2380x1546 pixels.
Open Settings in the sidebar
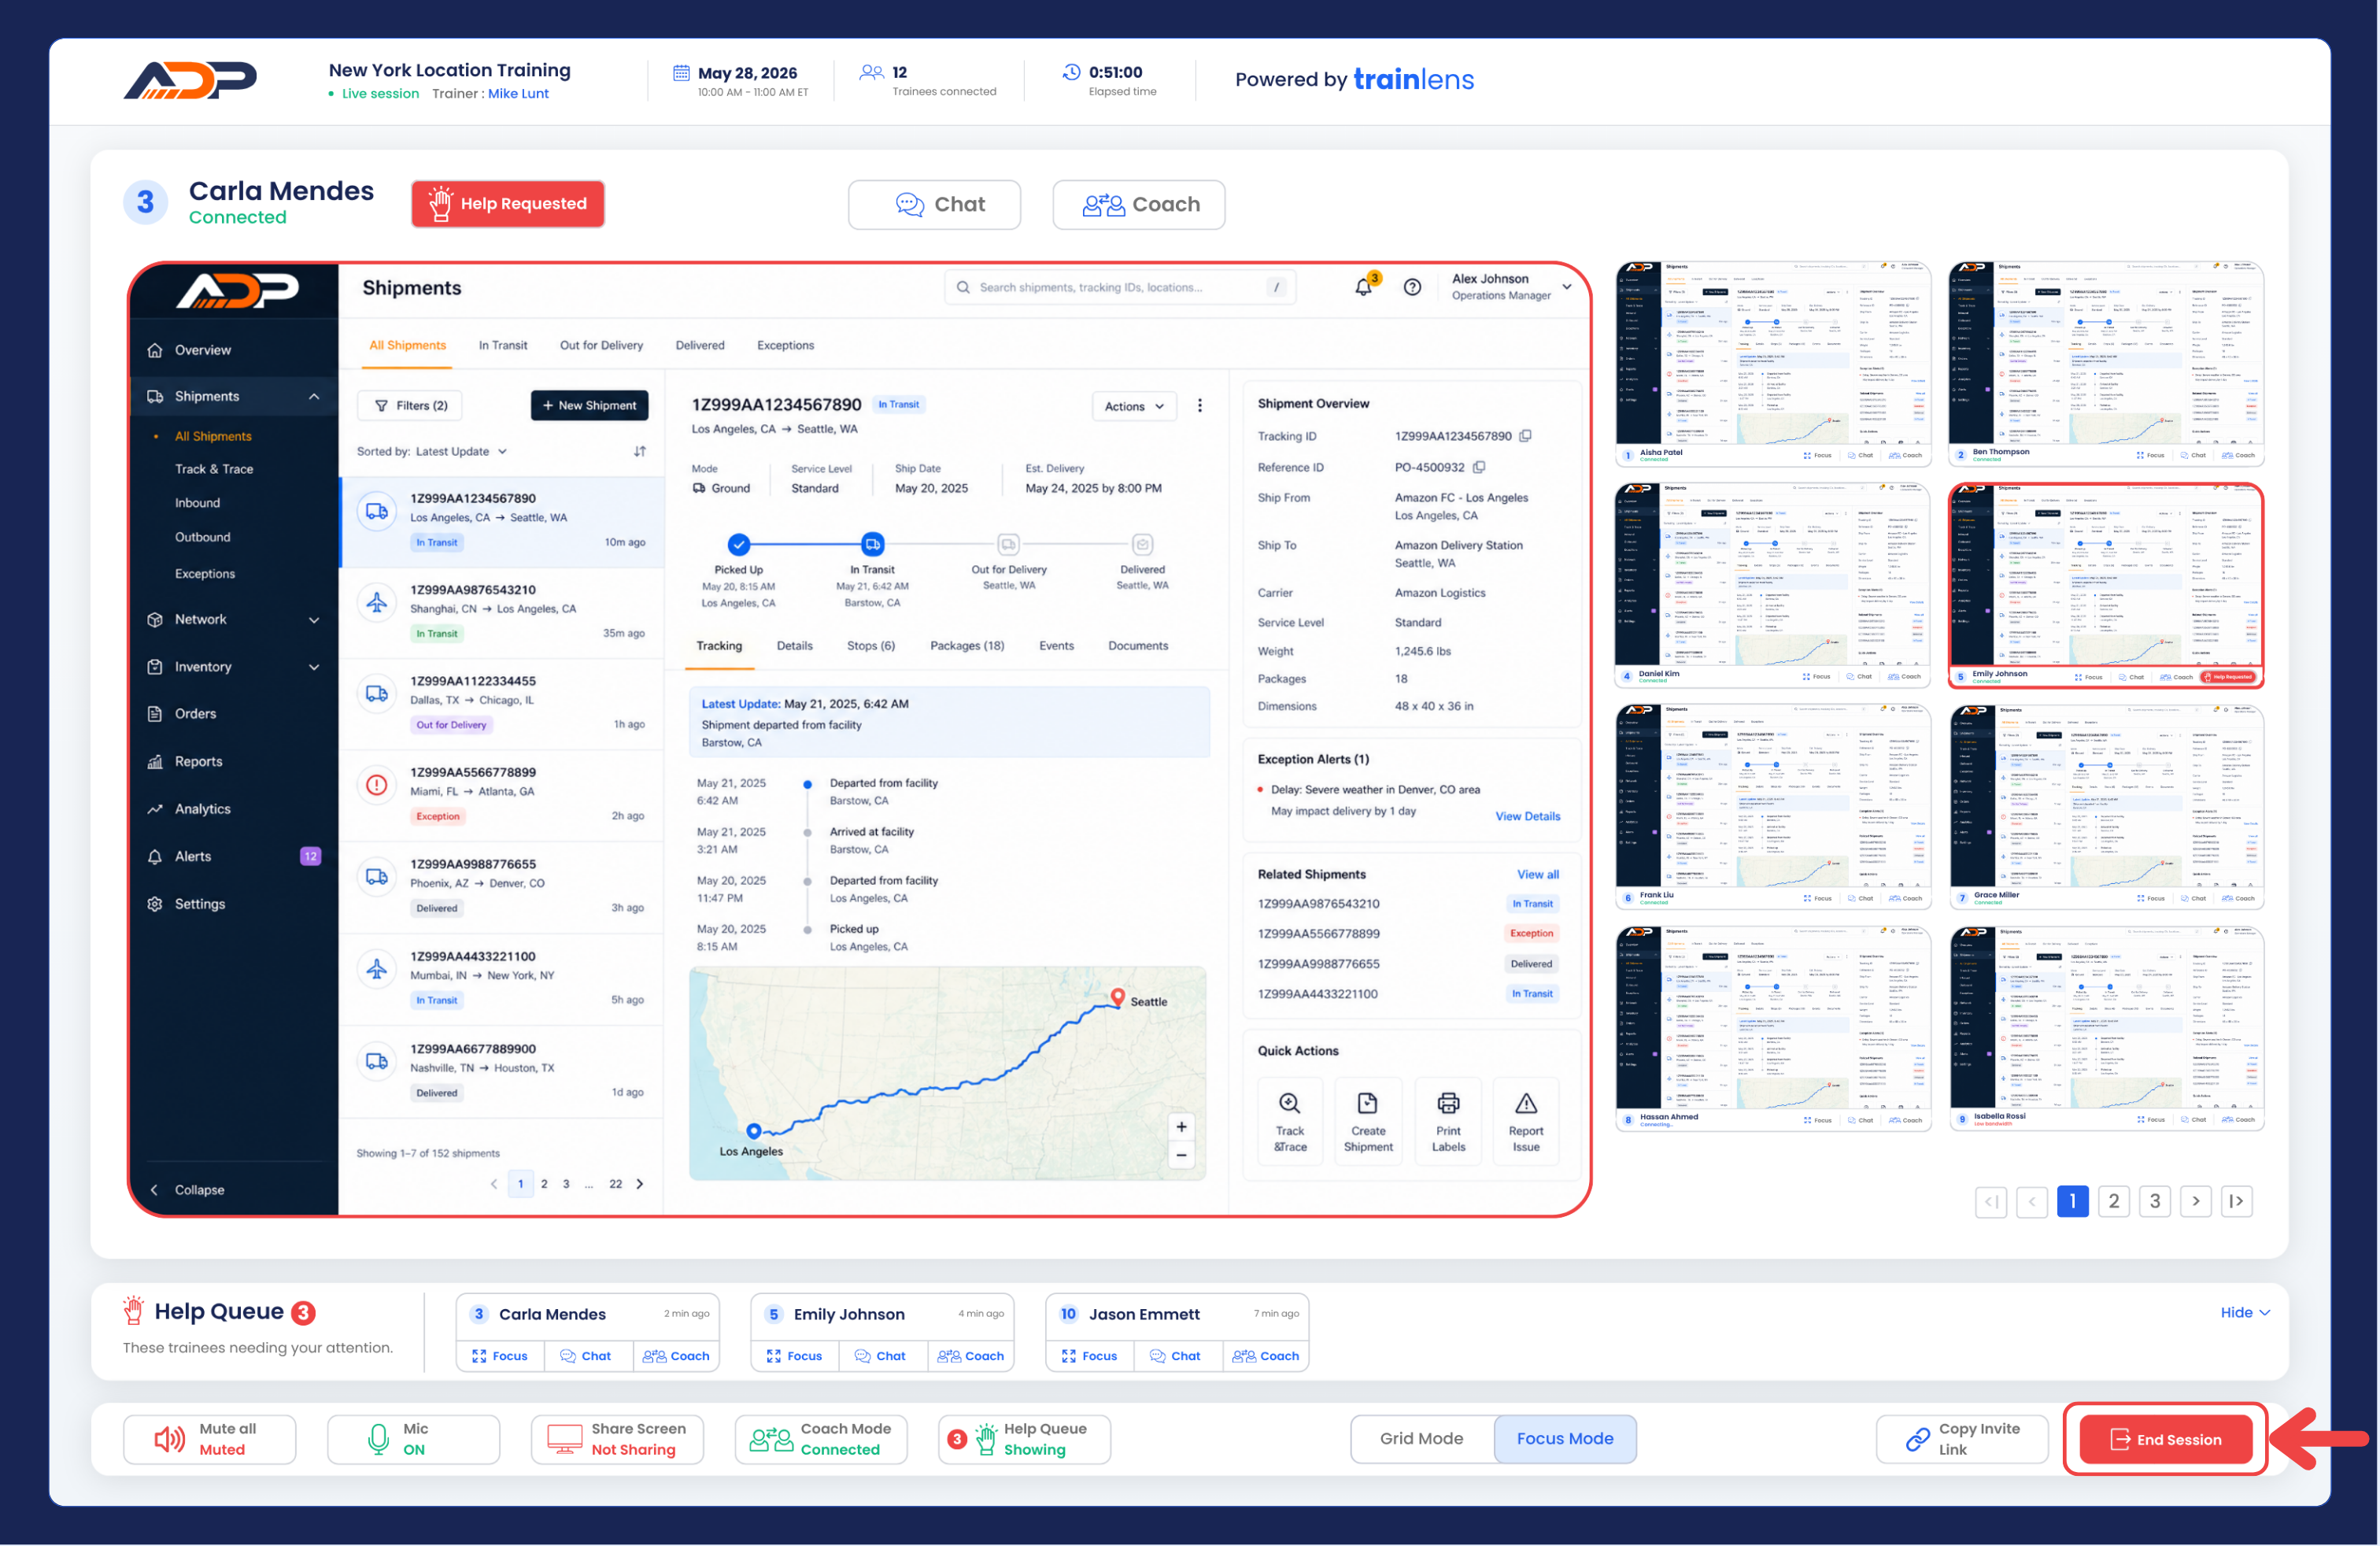pos(234,904)
